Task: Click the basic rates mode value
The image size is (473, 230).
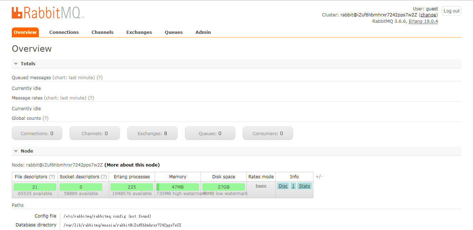Action: (x=261, y=186)
